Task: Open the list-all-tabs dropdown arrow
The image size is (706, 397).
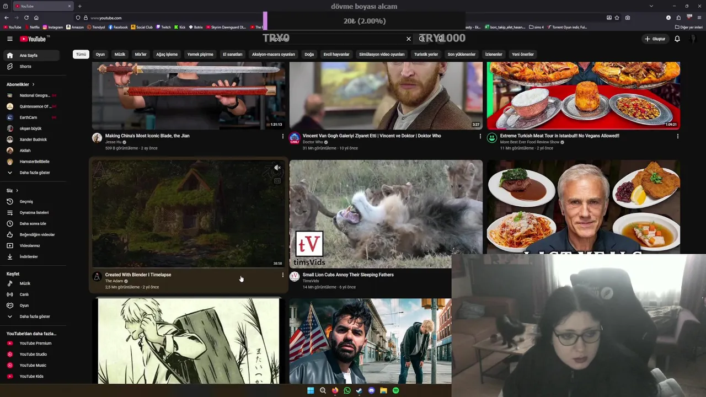Action: [651, 6]
